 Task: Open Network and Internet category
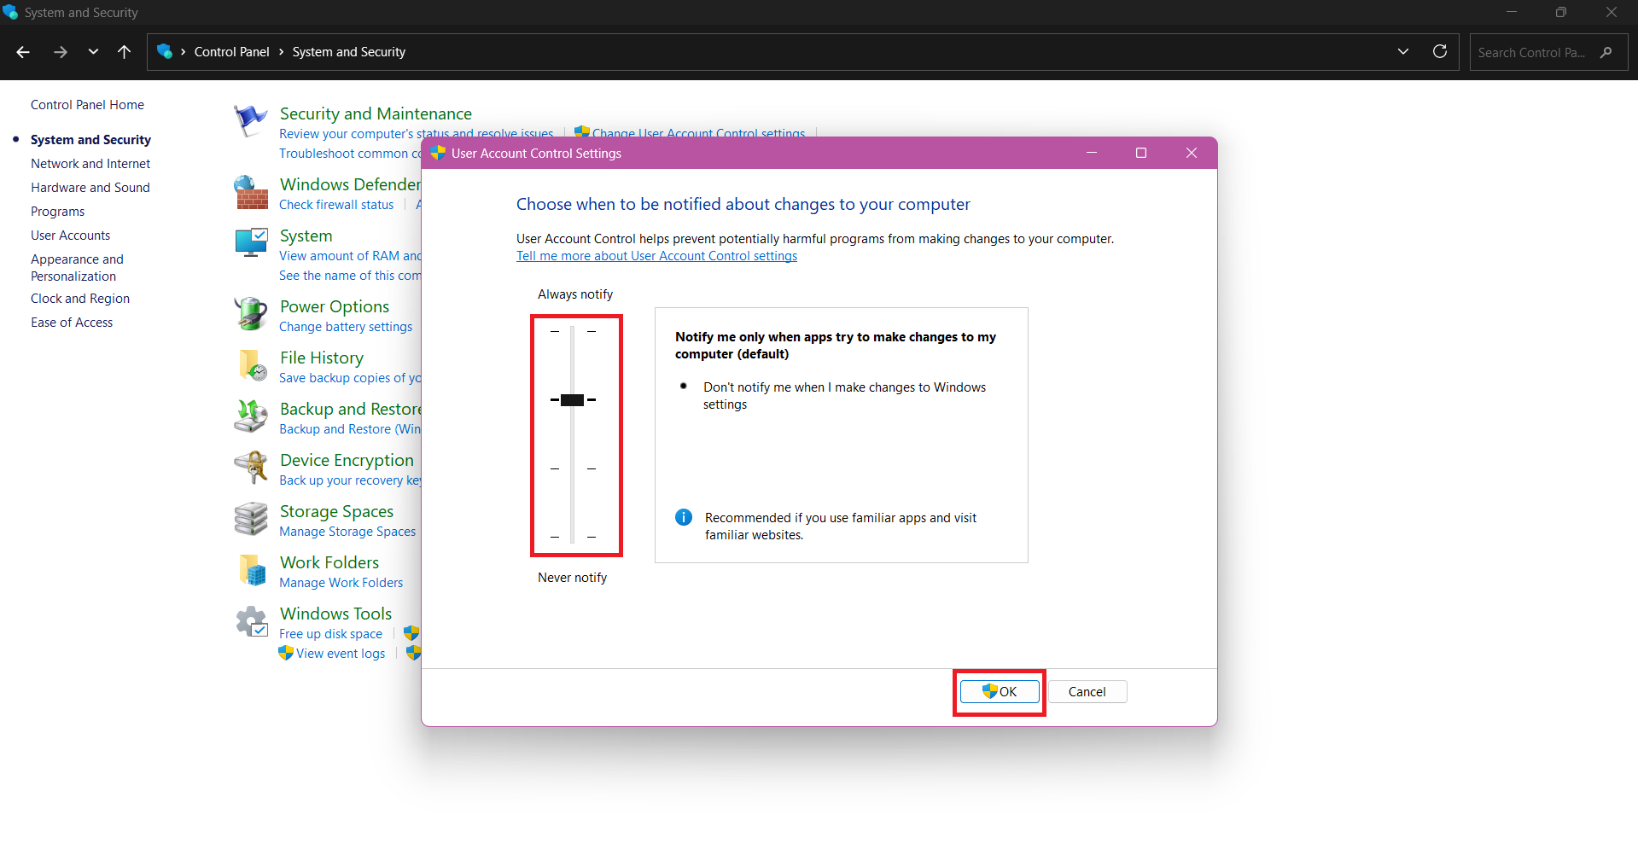(x=90, y=164)
